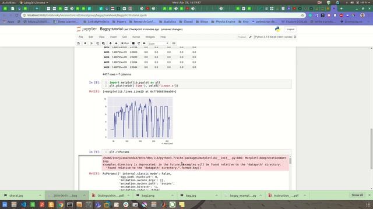Image resolution: width=373 pixels, height=209 pixels.
Task: Open the File menu in Jupyter
Action: [x=81, y=37]
